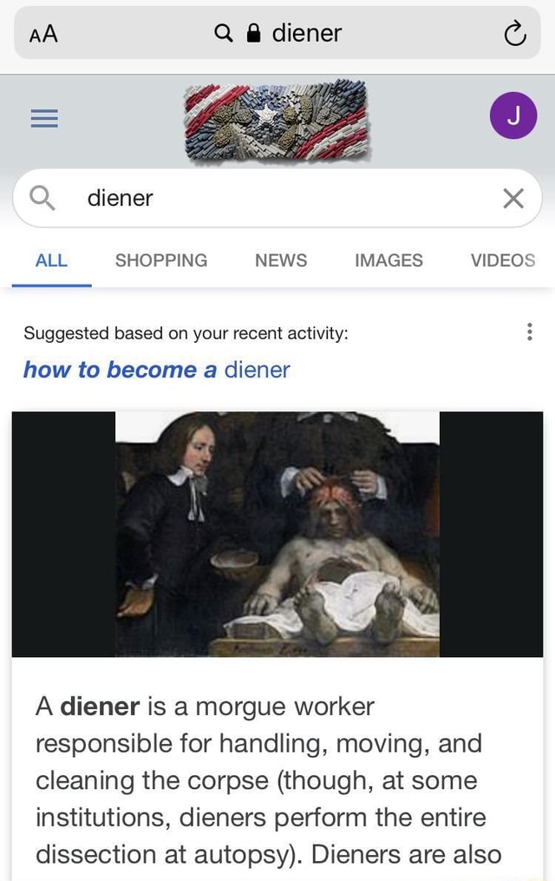Switch to the NEWS tab

281,260
